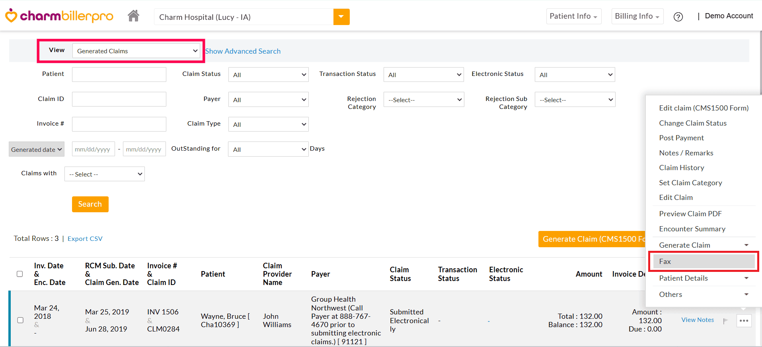
Task: Open the Claim Status dropdown
Action: tap(268, 75)
